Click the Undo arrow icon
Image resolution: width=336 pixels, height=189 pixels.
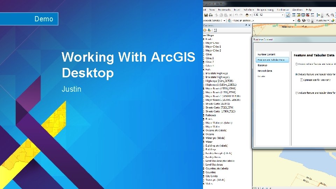[x=236, y=15]
